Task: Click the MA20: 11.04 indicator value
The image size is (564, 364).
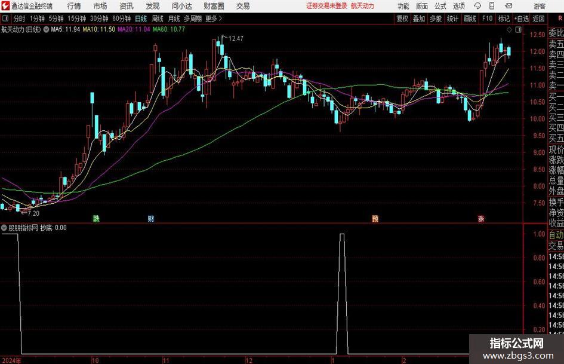Action: [134, 29]
